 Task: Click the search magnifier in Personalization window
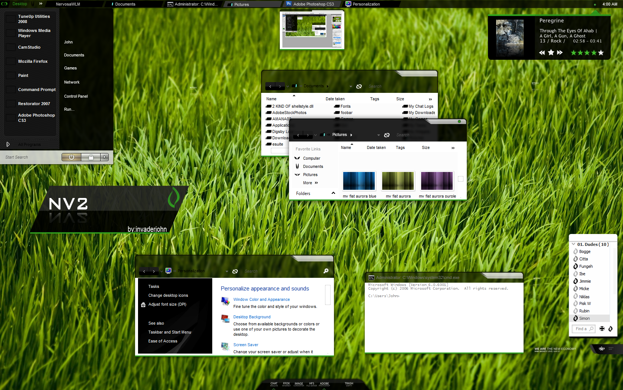coord(326,271)
